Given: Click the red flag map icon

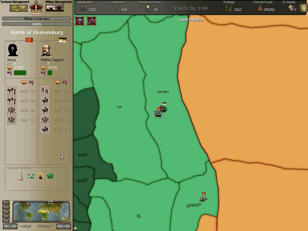Looking at the screenshot, I should coord(91,21).
